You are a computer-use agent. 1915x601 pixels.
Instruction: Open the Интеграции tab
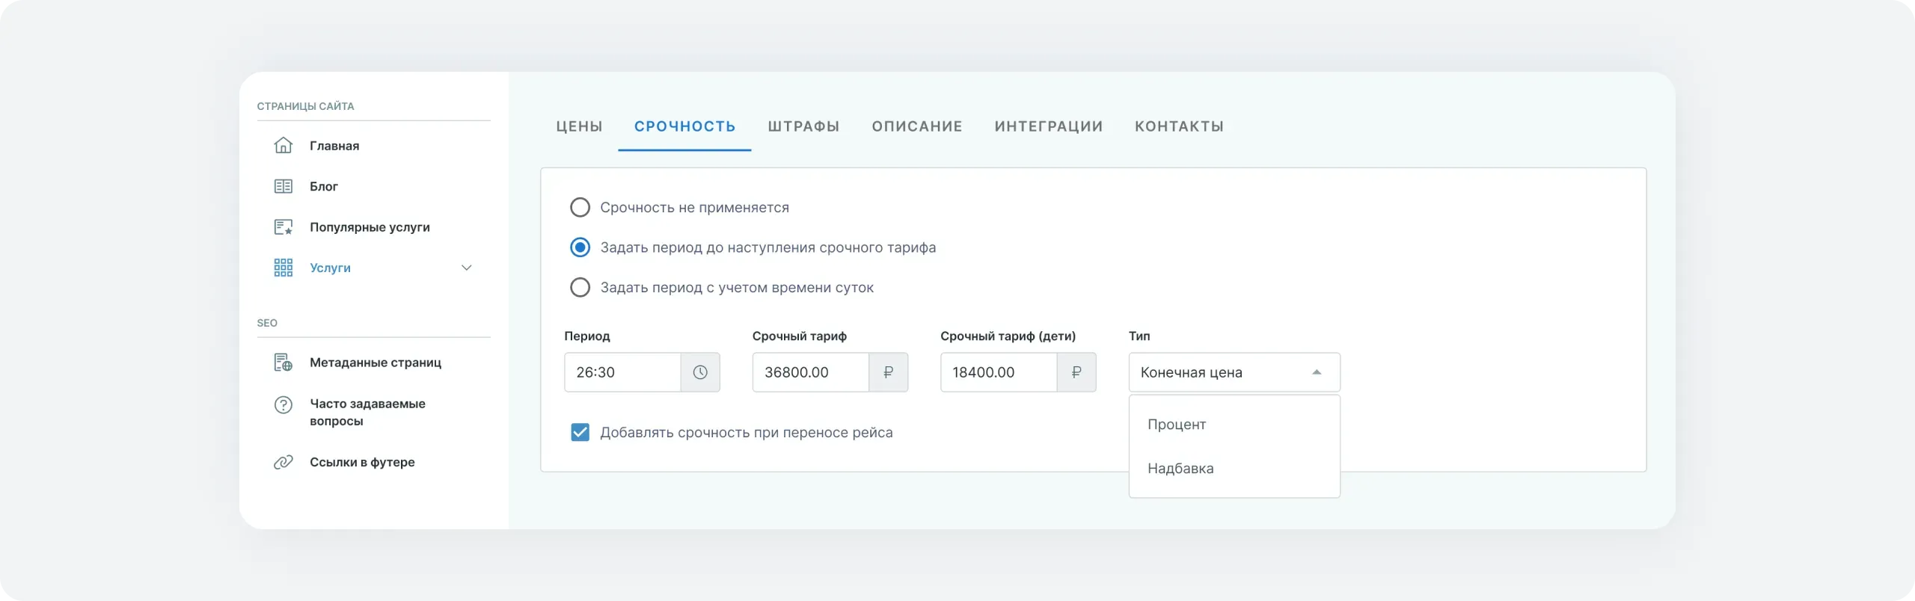[1049, 126]
